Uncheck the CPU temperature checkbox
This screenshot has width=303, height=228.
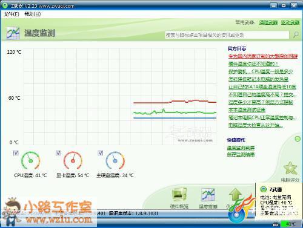(x=16, y=153)
